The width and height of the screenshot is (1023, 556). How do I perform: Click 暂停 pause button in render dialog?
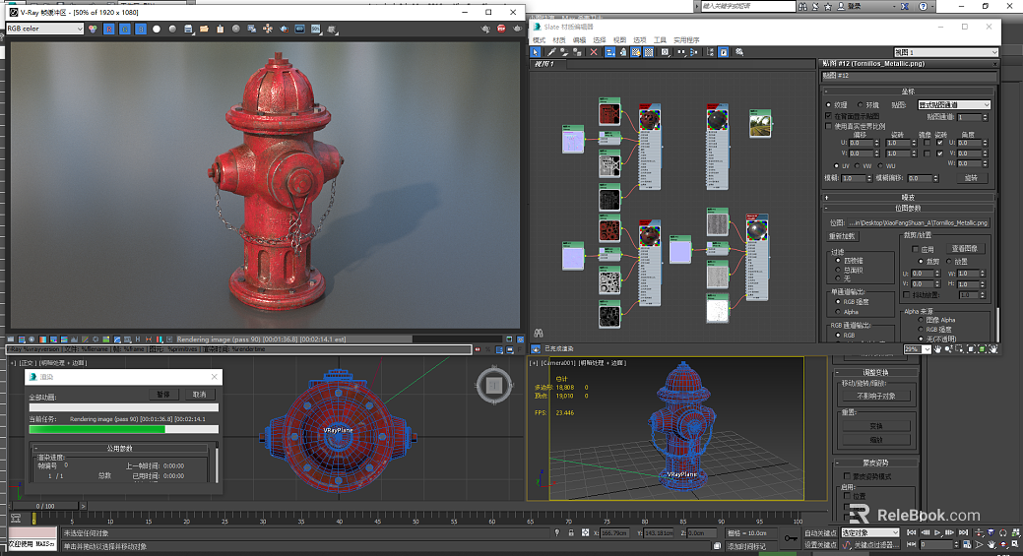(x=163, y=395)
